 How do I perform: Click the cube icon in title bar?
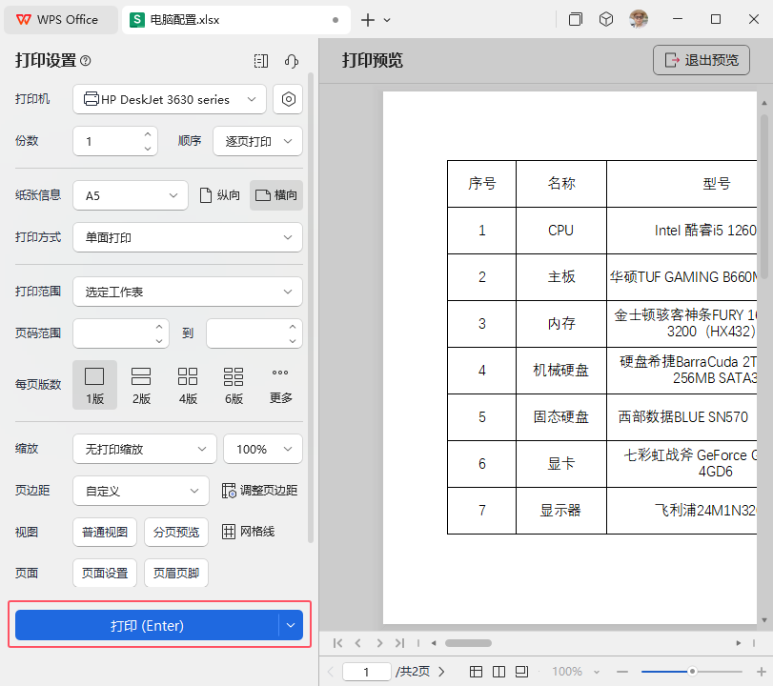point(606,19)
